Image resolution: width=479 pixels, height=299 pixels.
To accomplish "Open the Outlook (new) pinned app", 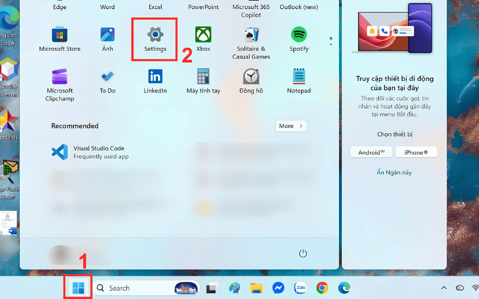I will [x=299, y=7].
